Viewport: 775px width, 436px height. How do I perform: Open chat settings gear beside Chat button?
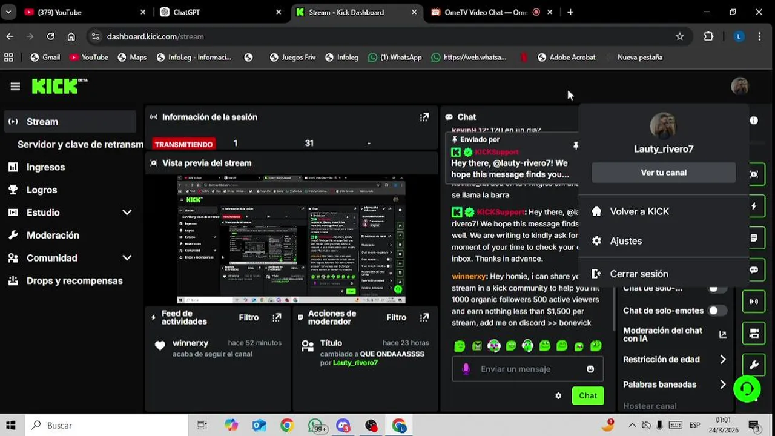pos(558,395)
